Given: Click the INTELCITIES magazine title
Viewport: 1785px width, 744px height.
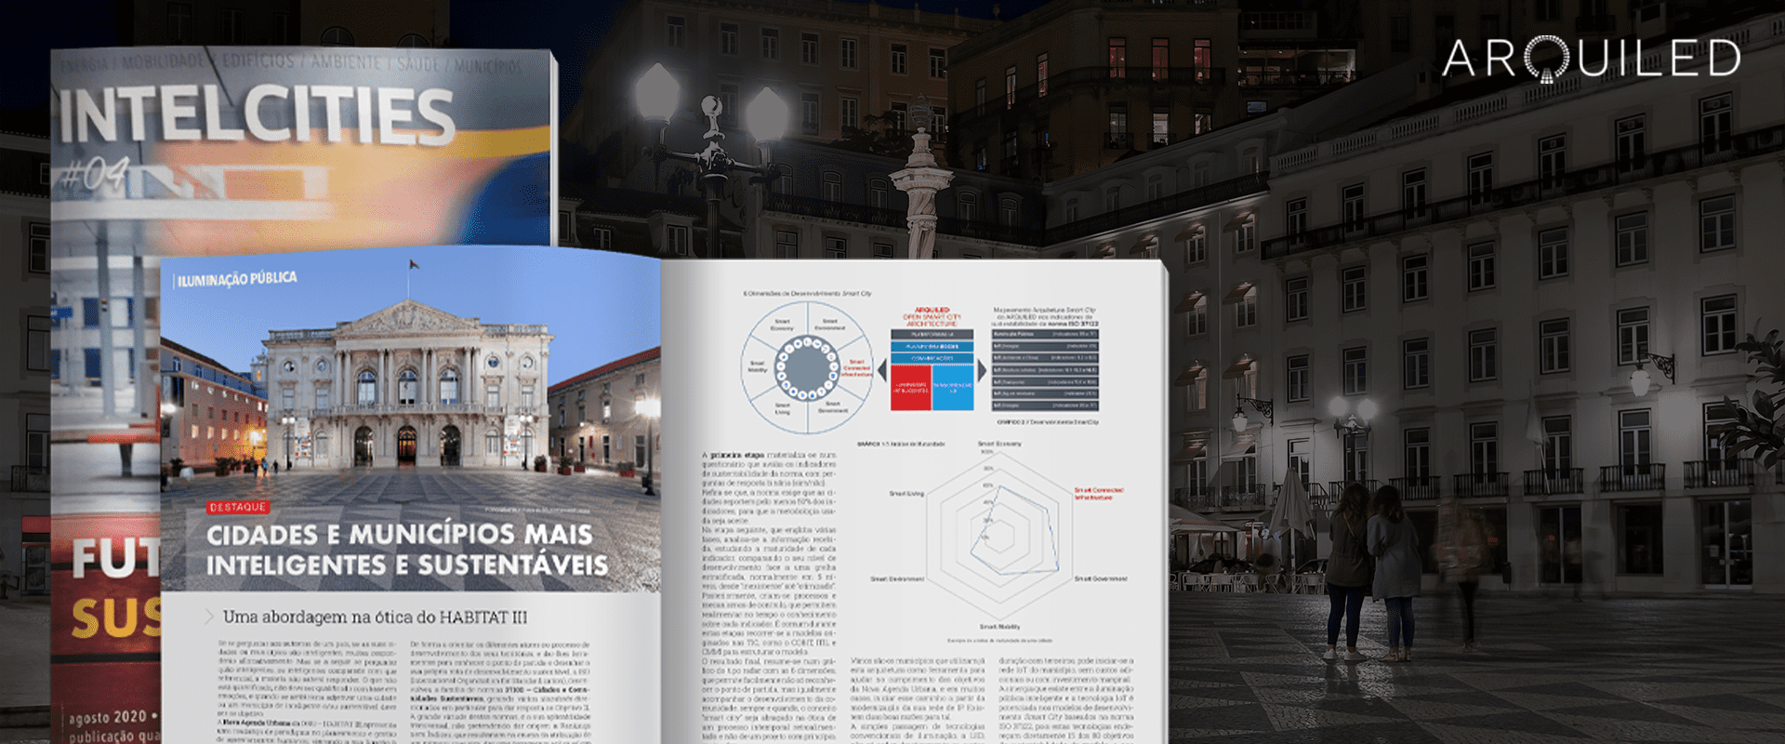Looking at the screenshot, I should tap(257, 116).
